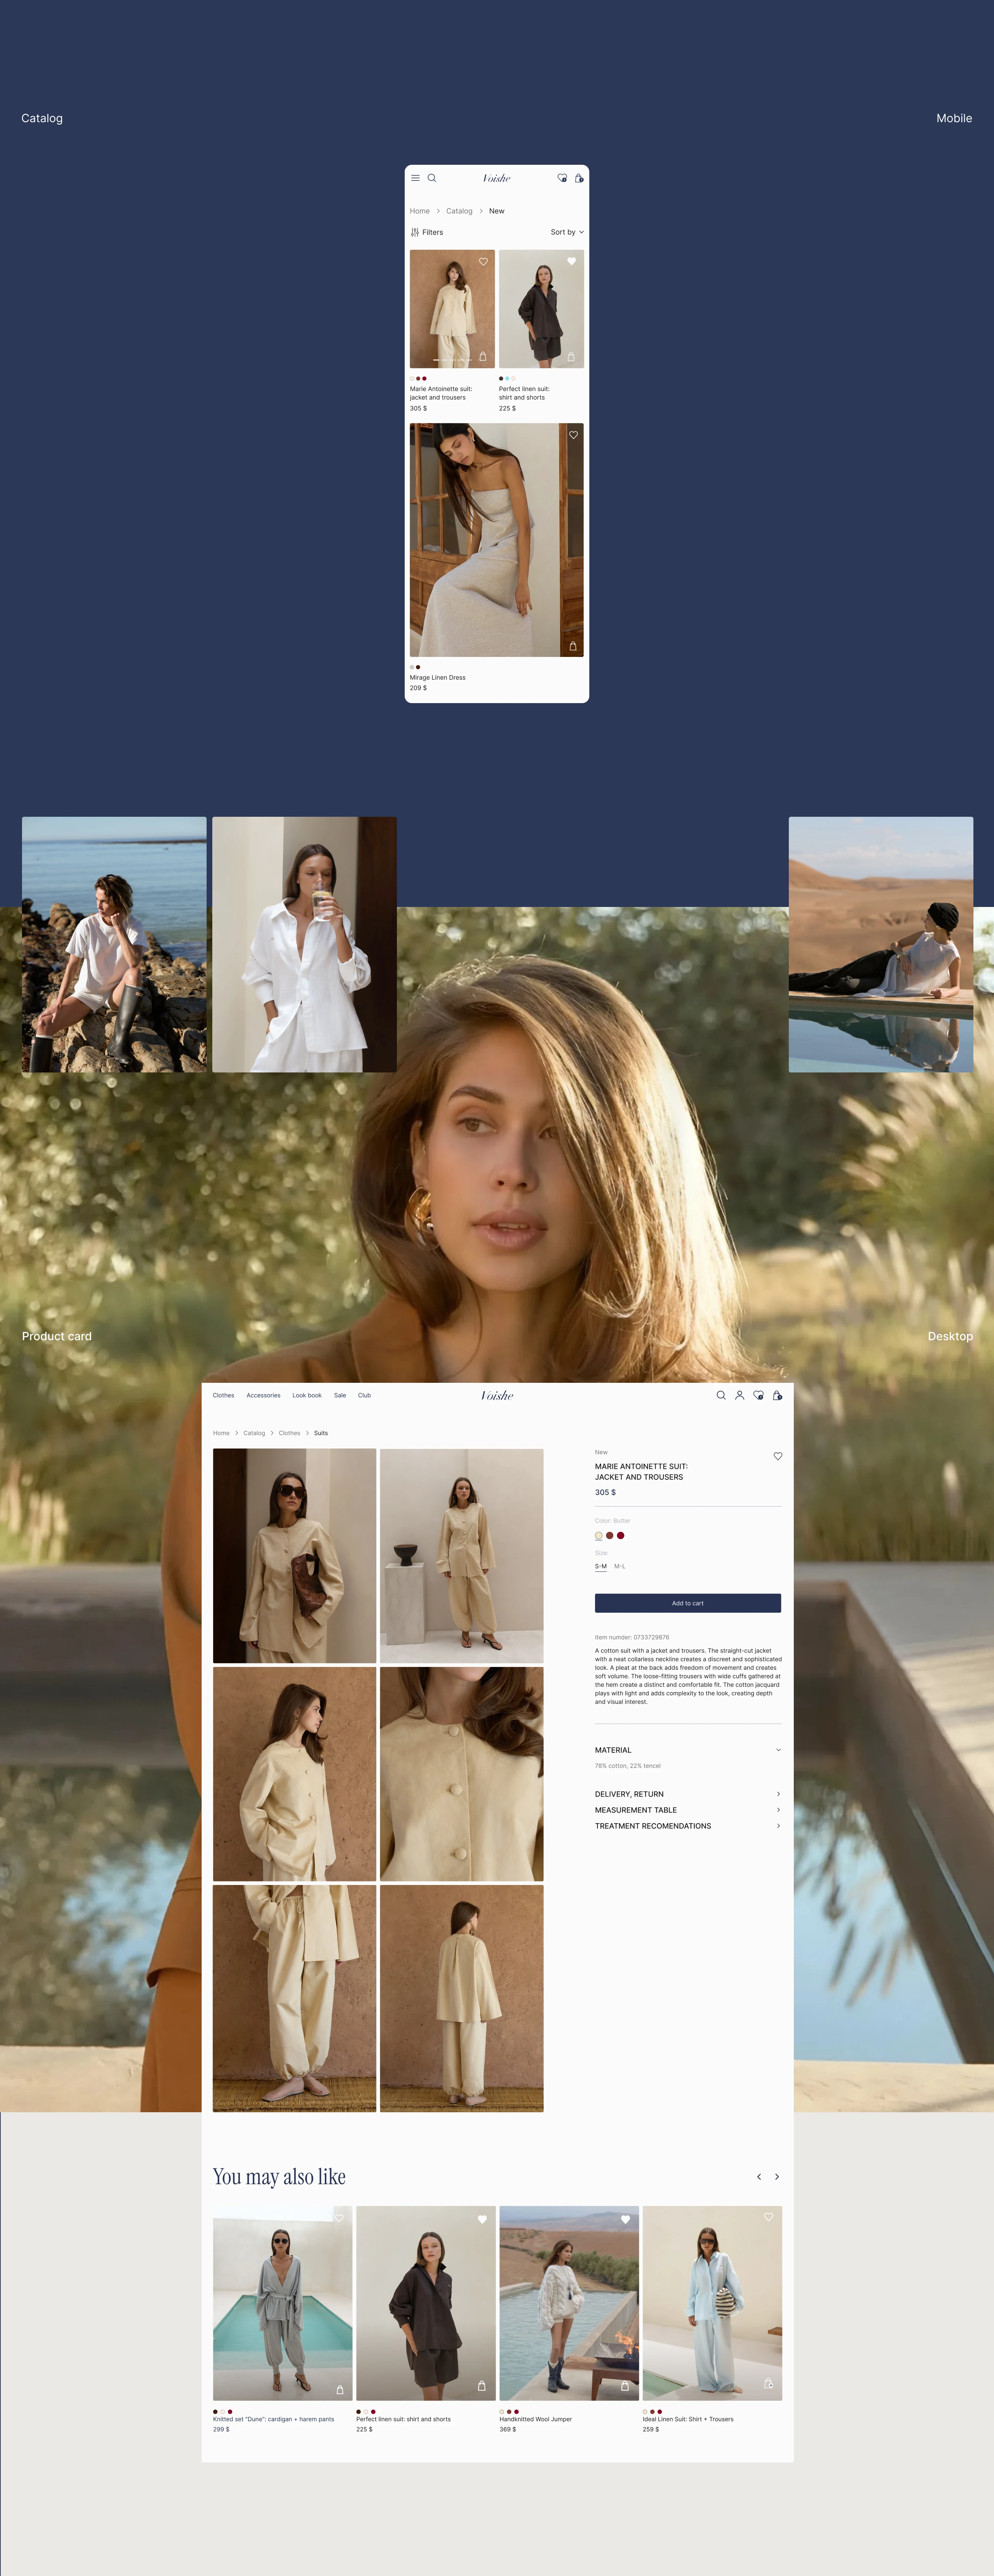Expand the Sort by dropdown
This screenshot has width=994, height=2576.
click(x=567, y=232)
